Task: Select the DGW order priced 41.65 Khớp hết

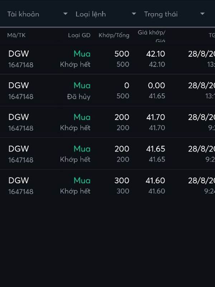Action: pos(107,154)
